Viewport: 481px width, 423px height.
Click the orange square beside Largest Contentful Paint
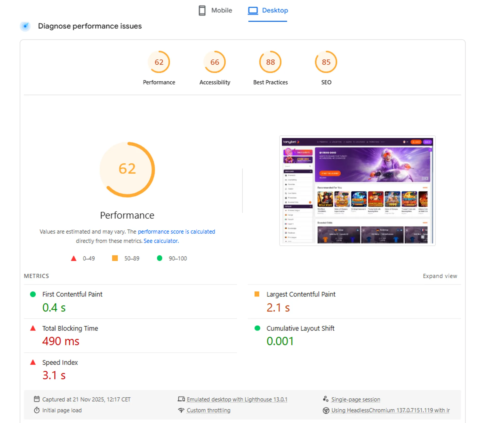pos(257,294)
